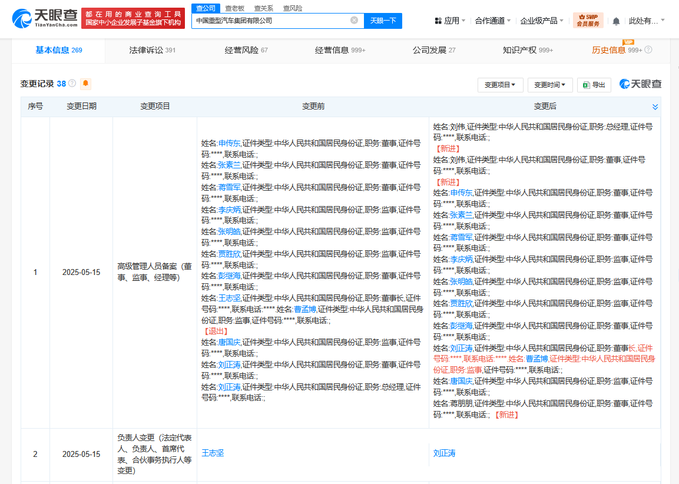Click the 天眼查 logo in header
This screenshot has width=679, height=484.
[45, 19]
